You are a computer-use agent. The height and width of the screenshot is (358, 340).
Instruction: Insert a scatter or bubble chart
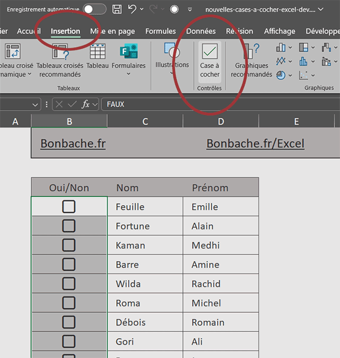click(x=304, y=75)
